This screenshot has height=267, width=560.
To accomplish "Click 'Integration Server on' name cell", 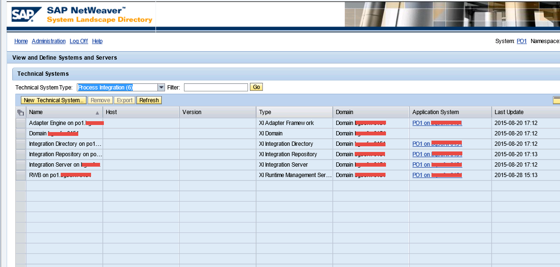I will point(64,165).
